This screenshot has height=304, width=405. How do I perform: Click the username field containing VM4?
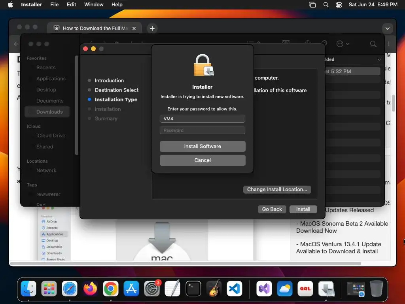coord(202,119)
